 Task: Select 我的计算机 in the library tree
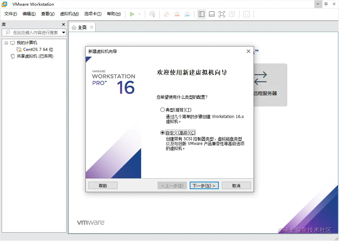27,43
